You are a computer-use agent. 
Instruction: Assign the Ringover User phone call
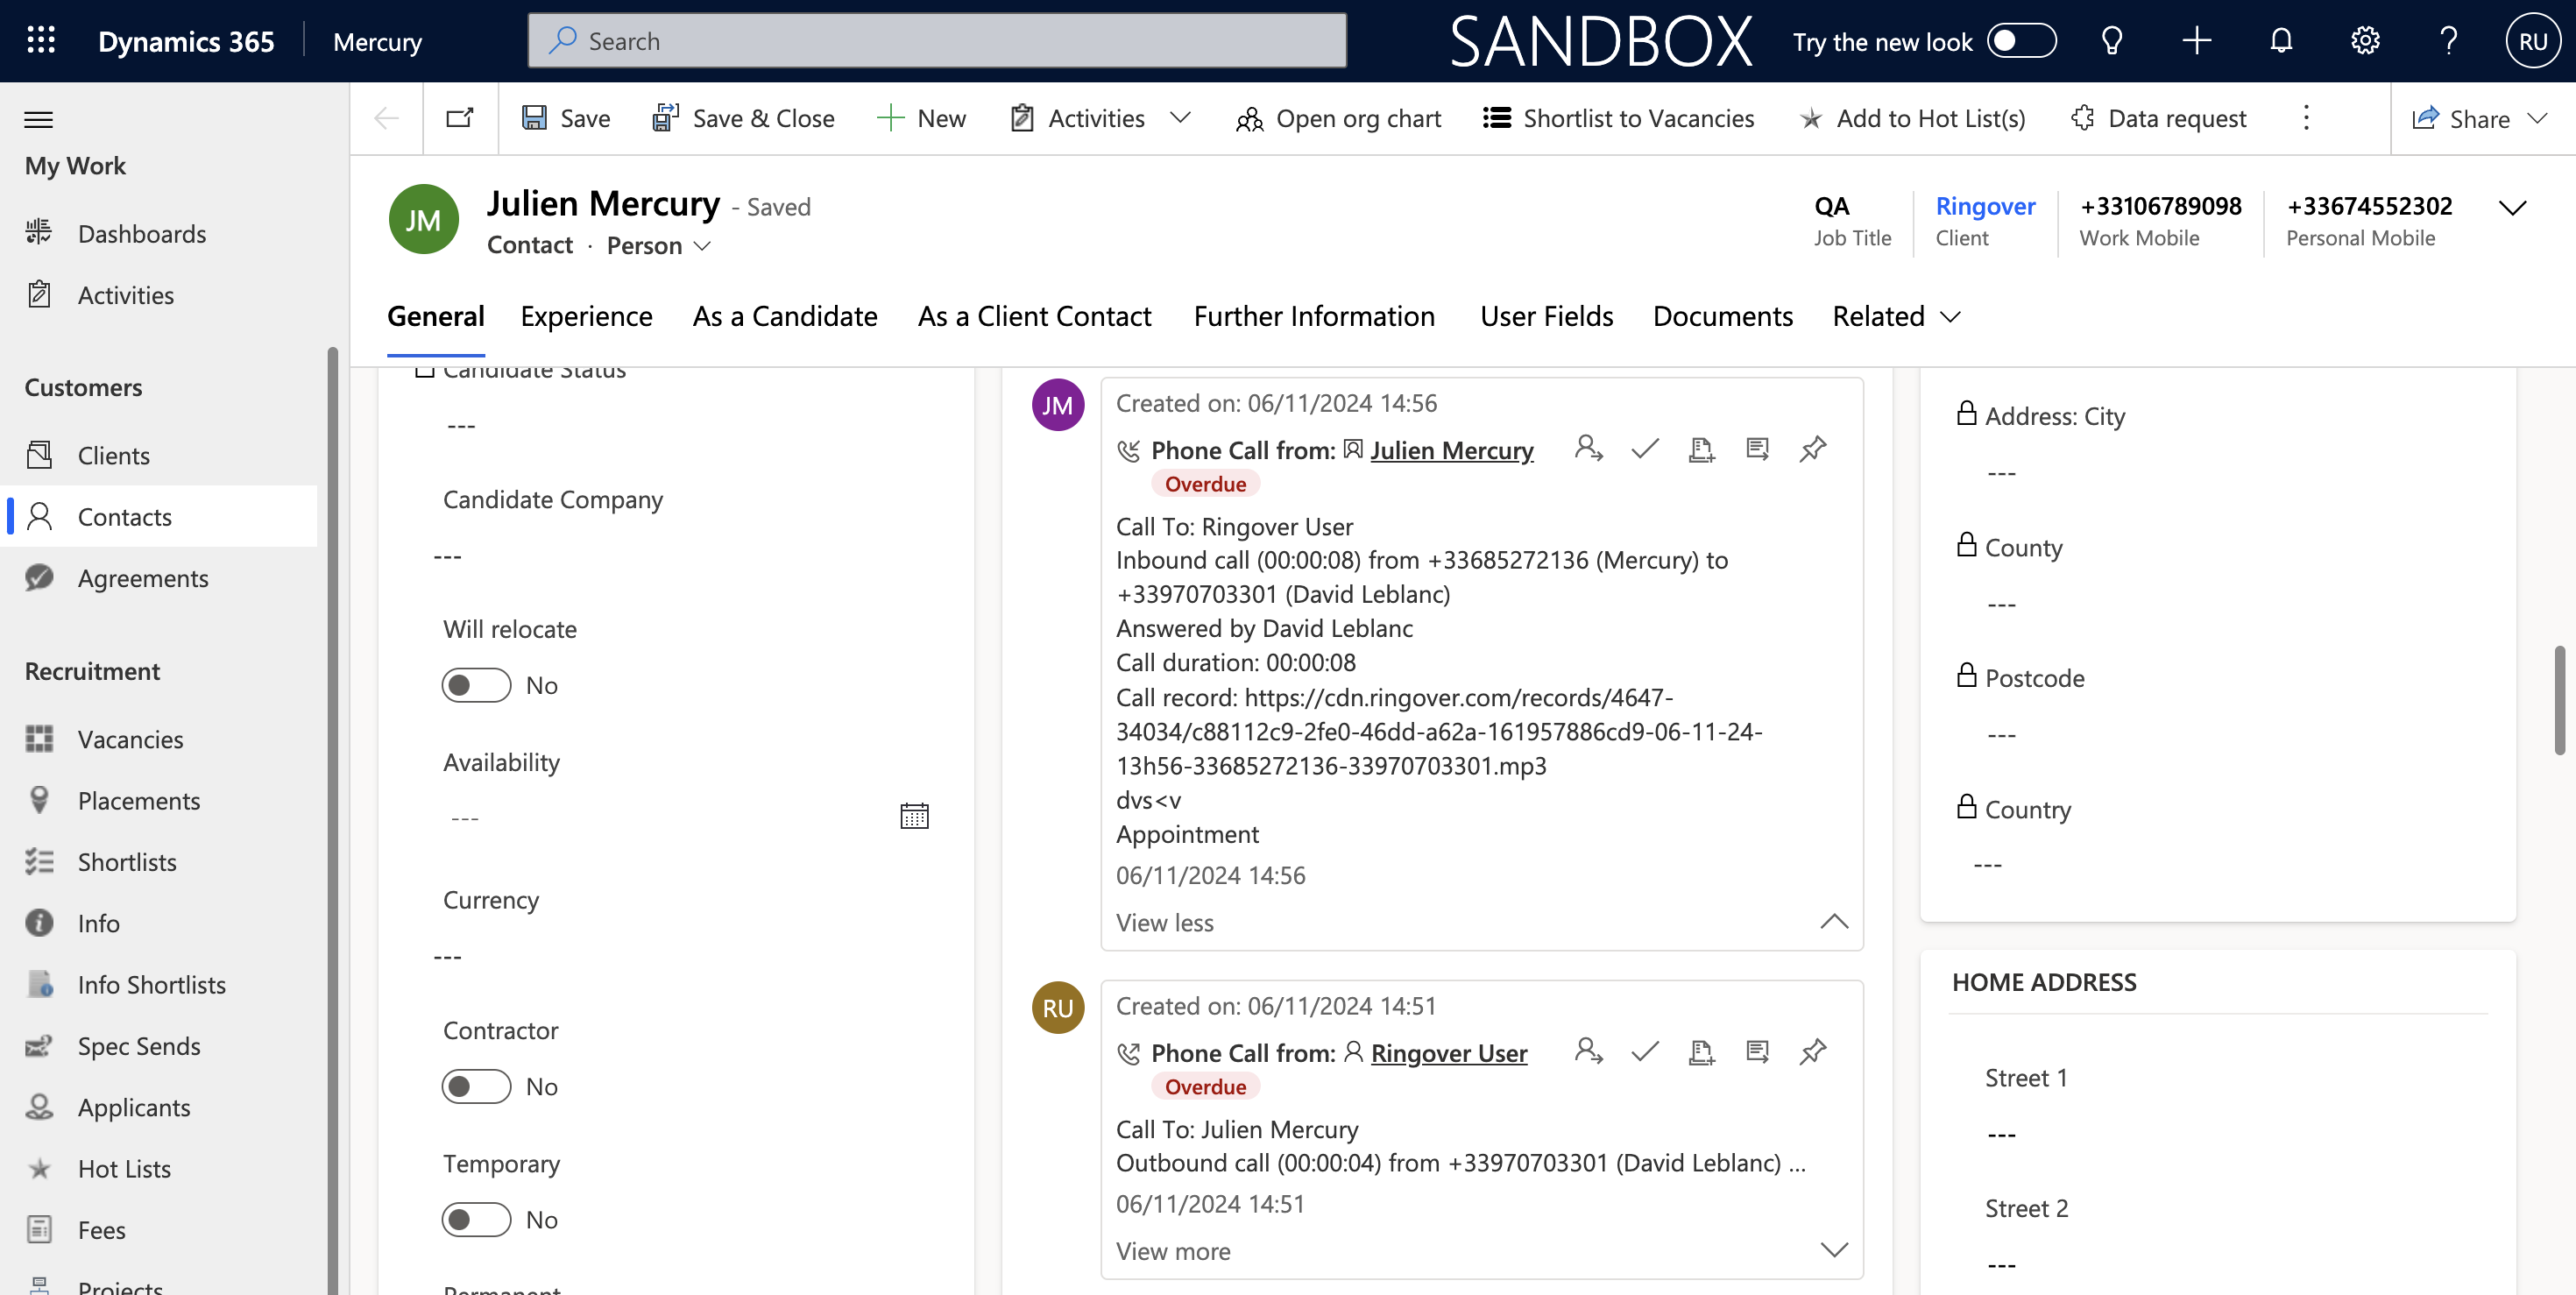(x=1588, y=1052)
